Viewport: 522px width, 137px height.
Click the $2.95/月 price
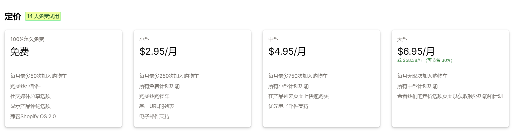(158, 52)
